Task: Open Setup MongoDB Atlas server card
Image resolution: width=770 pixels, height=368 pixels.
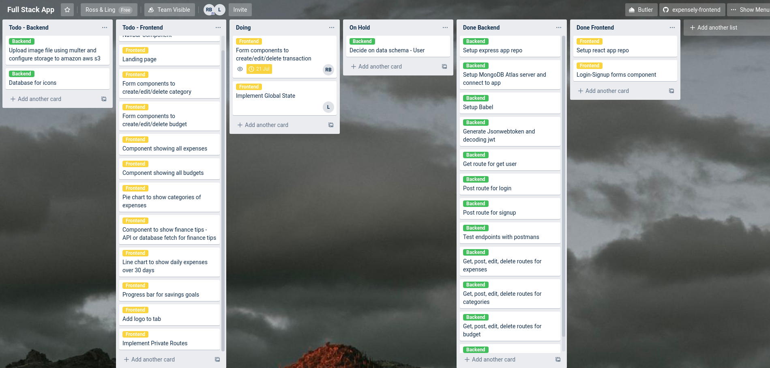Action: click(x=510, y=75)
